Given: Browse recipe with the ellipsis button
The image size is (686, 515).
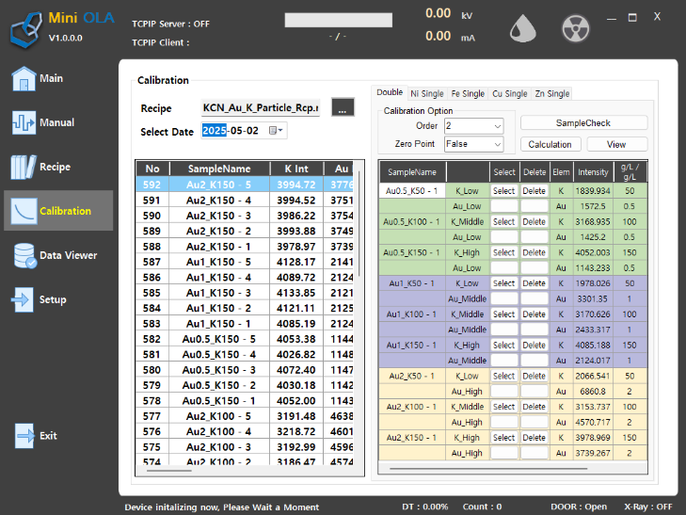Looking at the screenshot, I should point(343,107).
